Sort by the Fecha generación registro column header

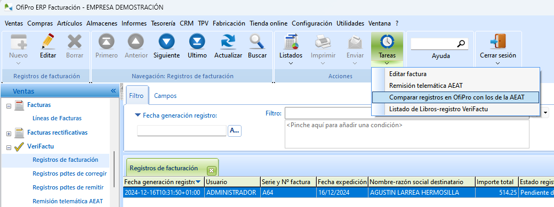163,182
